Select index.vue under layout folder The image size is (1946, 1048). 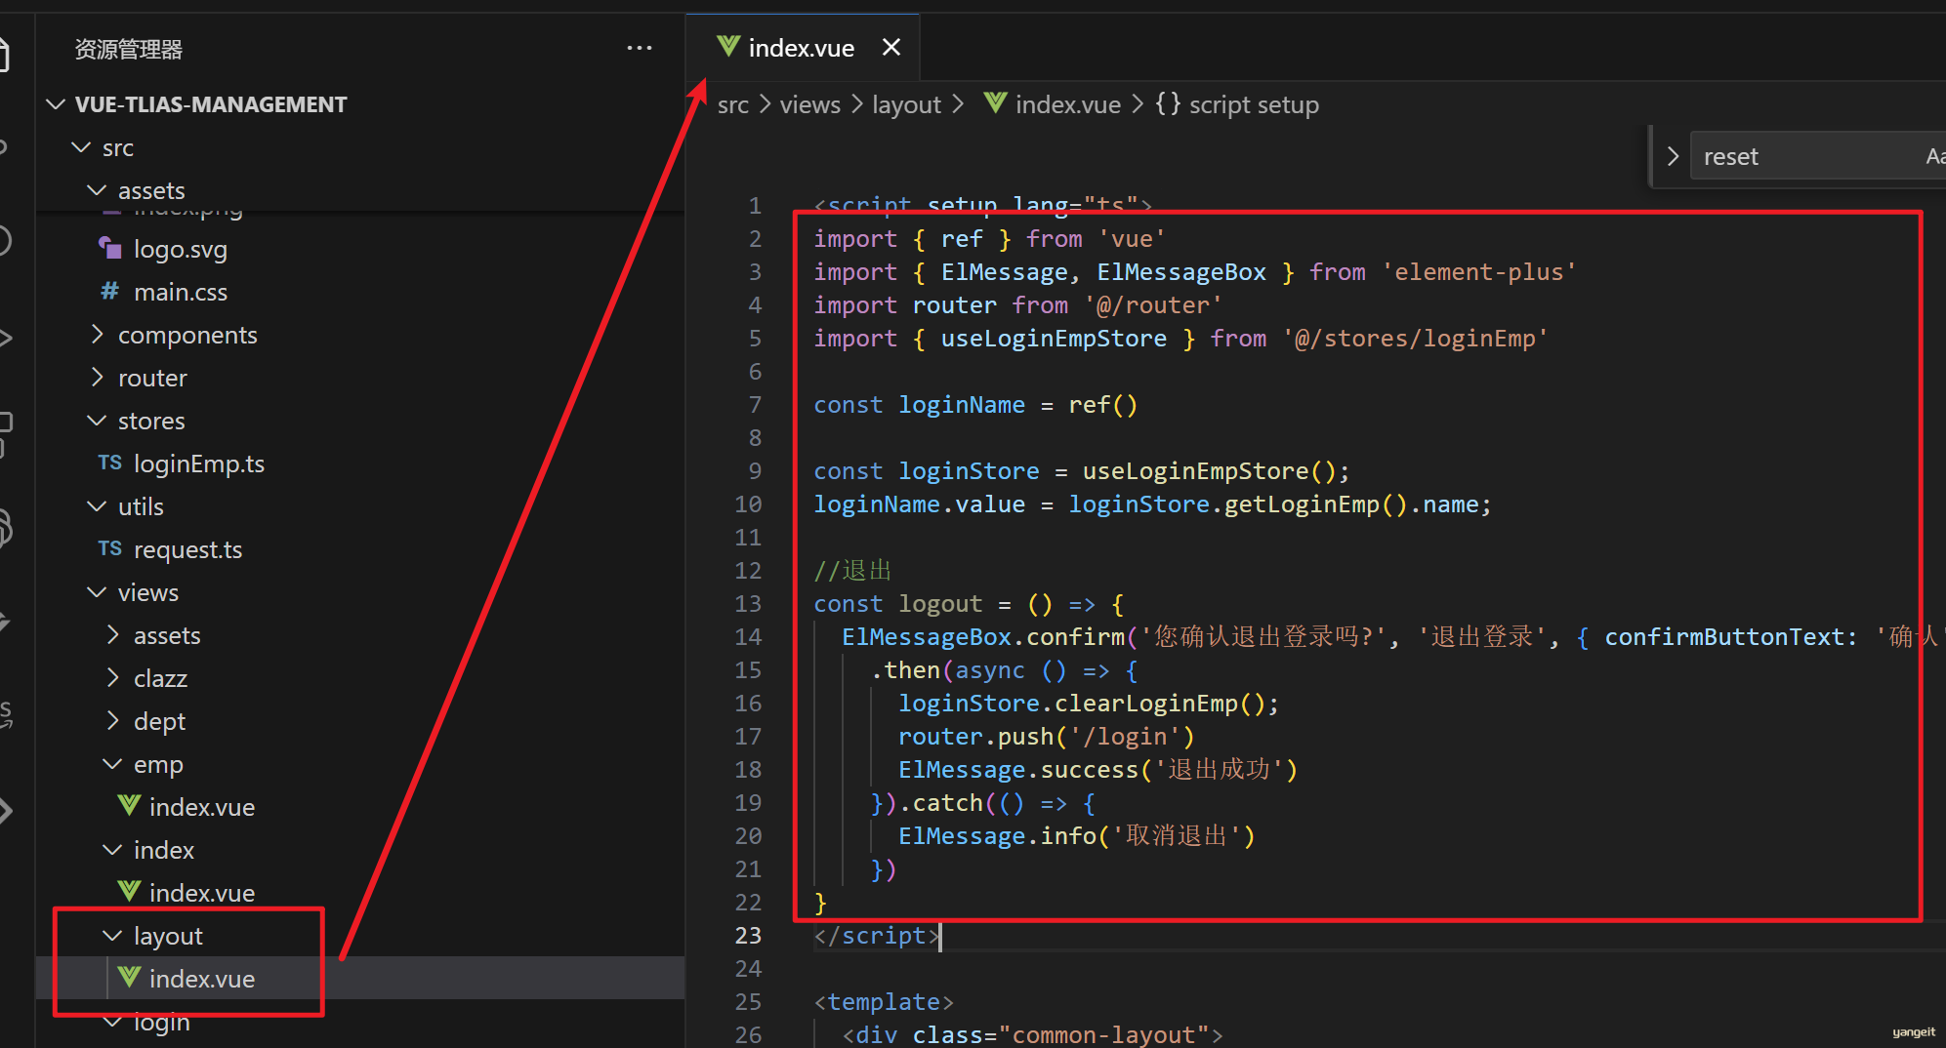(201, 979)
